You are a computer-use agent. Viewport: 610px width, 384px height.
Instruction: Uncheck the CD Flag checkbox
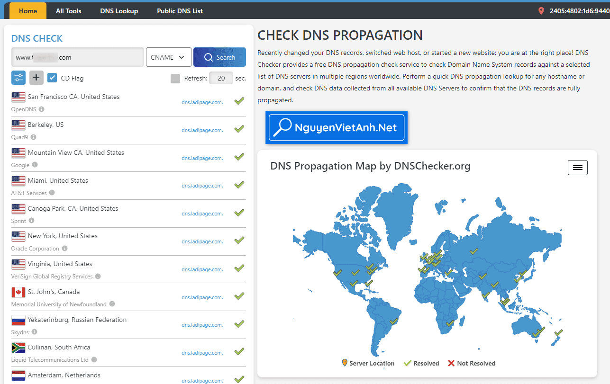tap(53, 78)
